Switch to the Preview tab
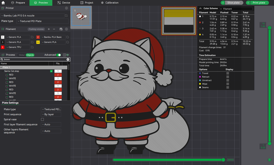The height and width of the screenshot is (165, 274). [41, 3]
